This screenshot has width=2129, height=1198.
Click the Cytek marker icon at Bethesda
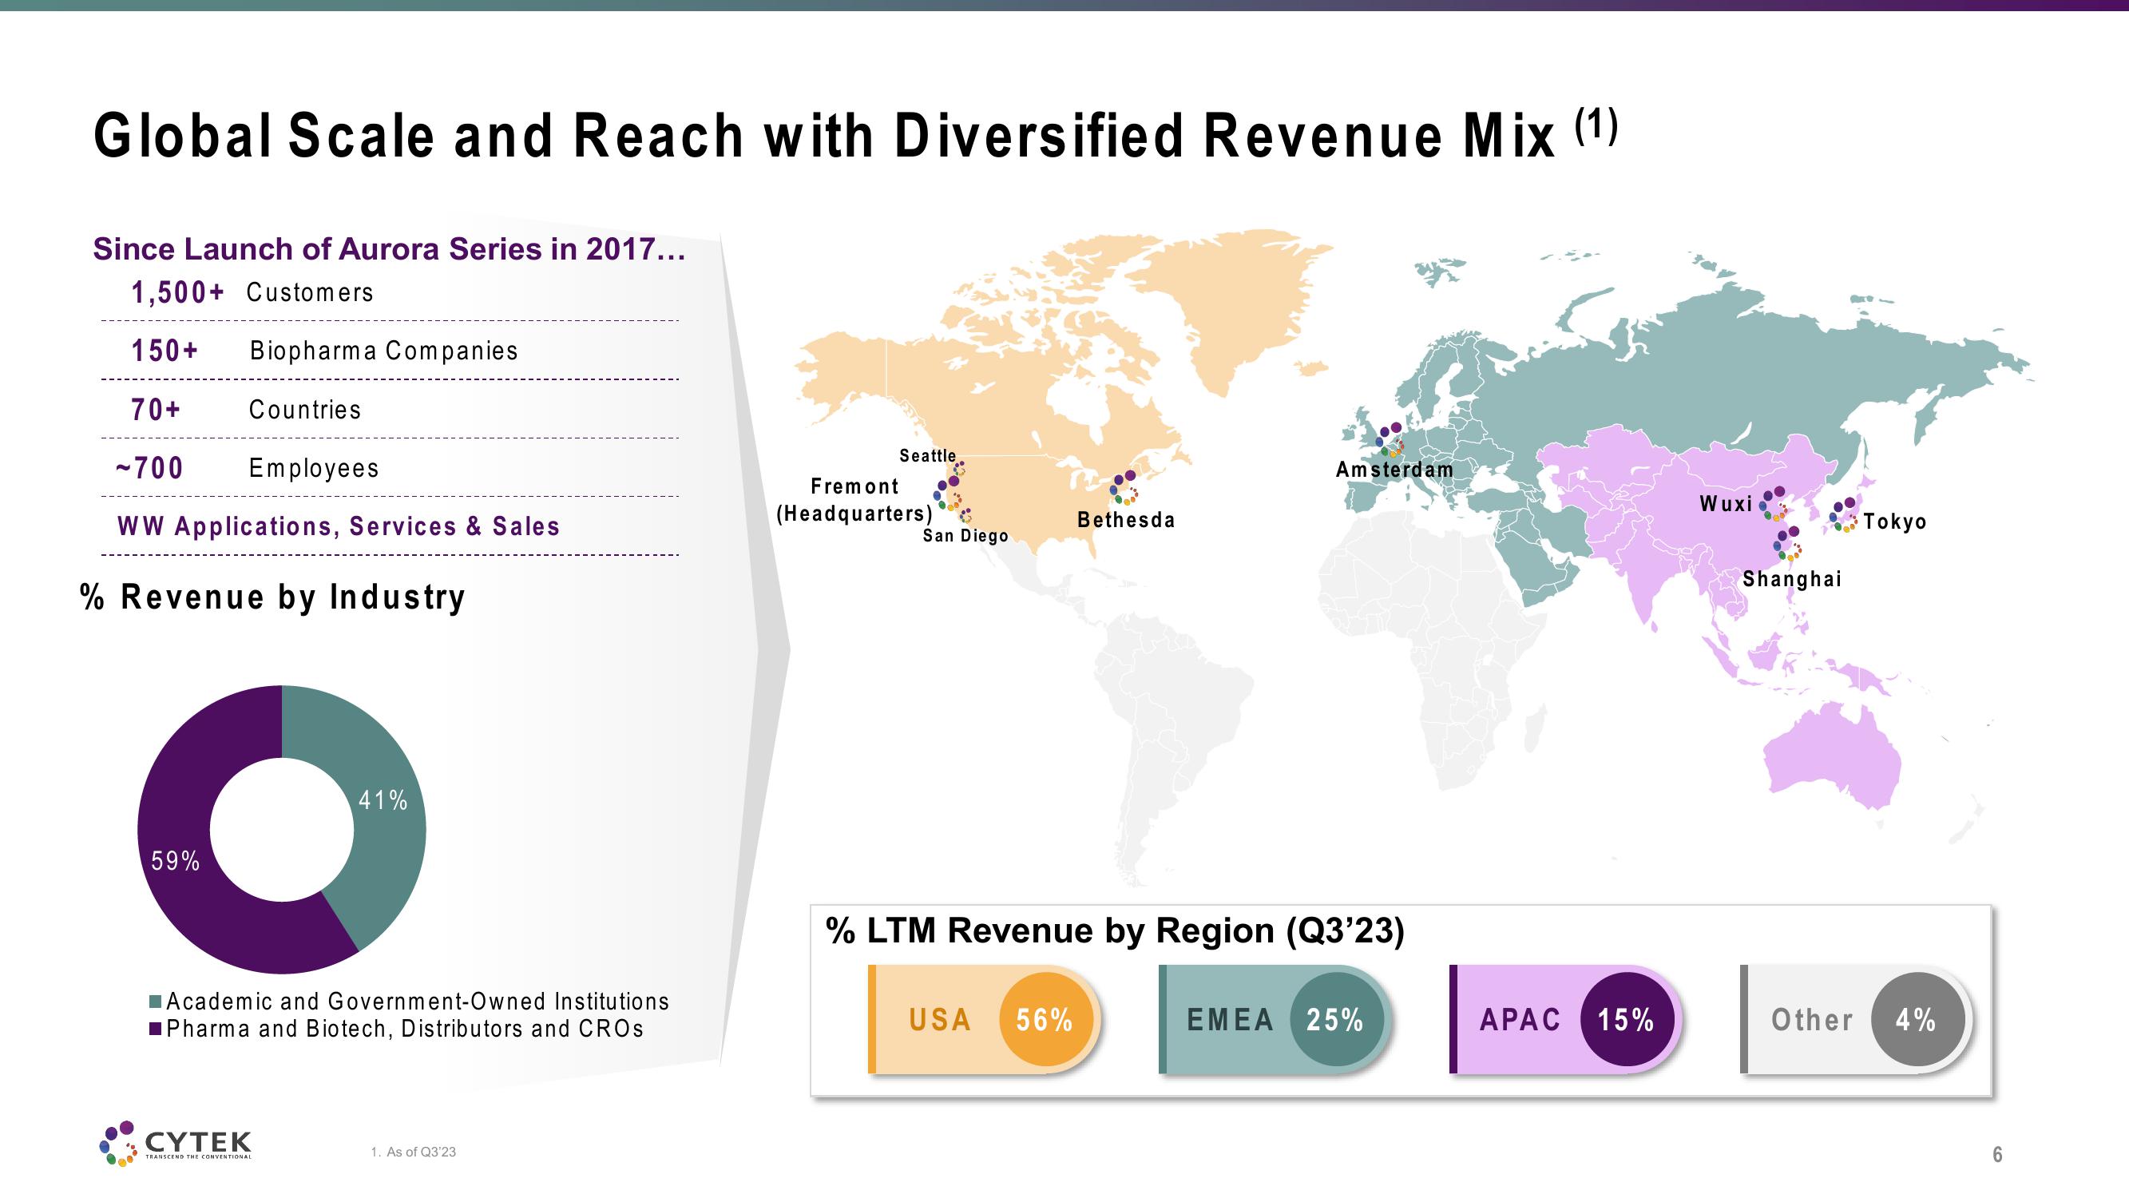pyautogui.click(x=1124, y=488)
